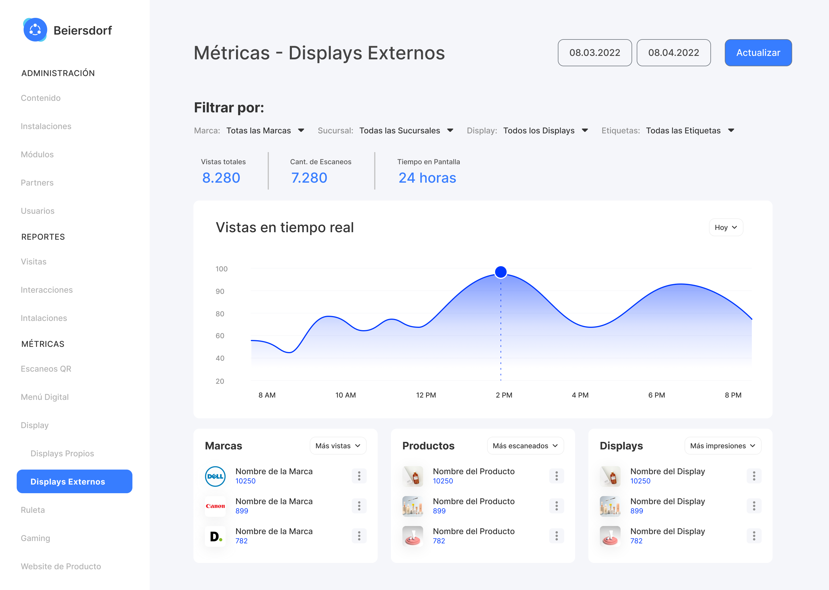The image size is (829, 590).
Task: Open options for the 782 product row
Action: (556, 536)
